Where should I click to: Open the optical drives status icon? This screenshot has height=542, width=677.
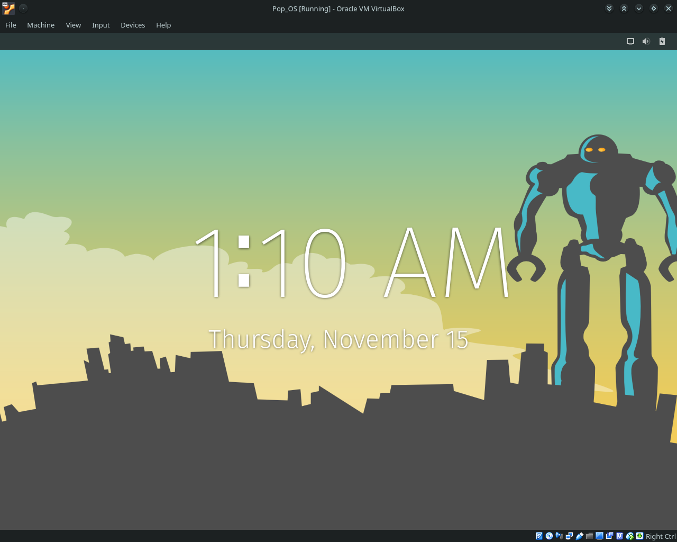point(548,536)
